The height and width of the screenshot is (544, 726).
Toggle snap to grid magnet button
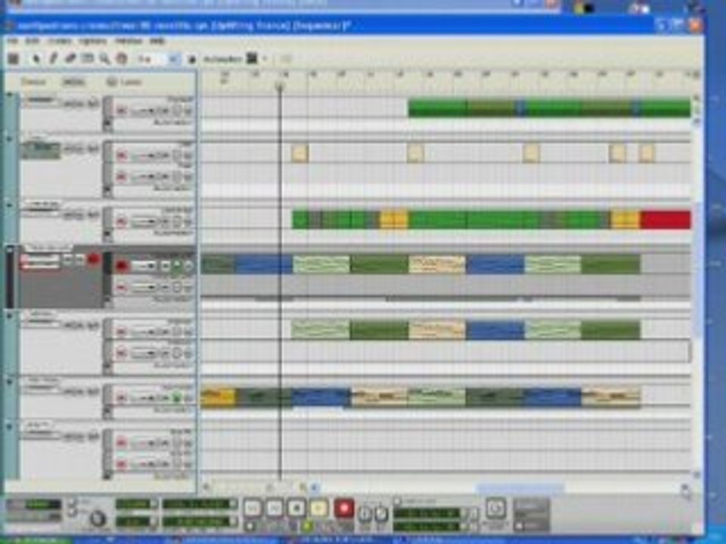click(191, 59)
